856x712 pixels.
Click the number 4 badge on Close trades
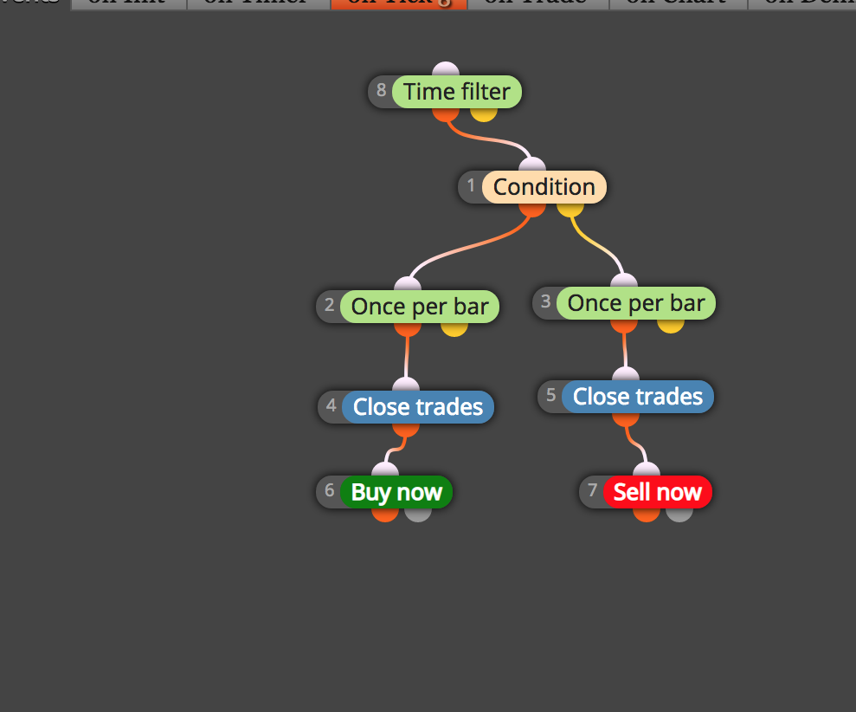(x=331, y=406)
